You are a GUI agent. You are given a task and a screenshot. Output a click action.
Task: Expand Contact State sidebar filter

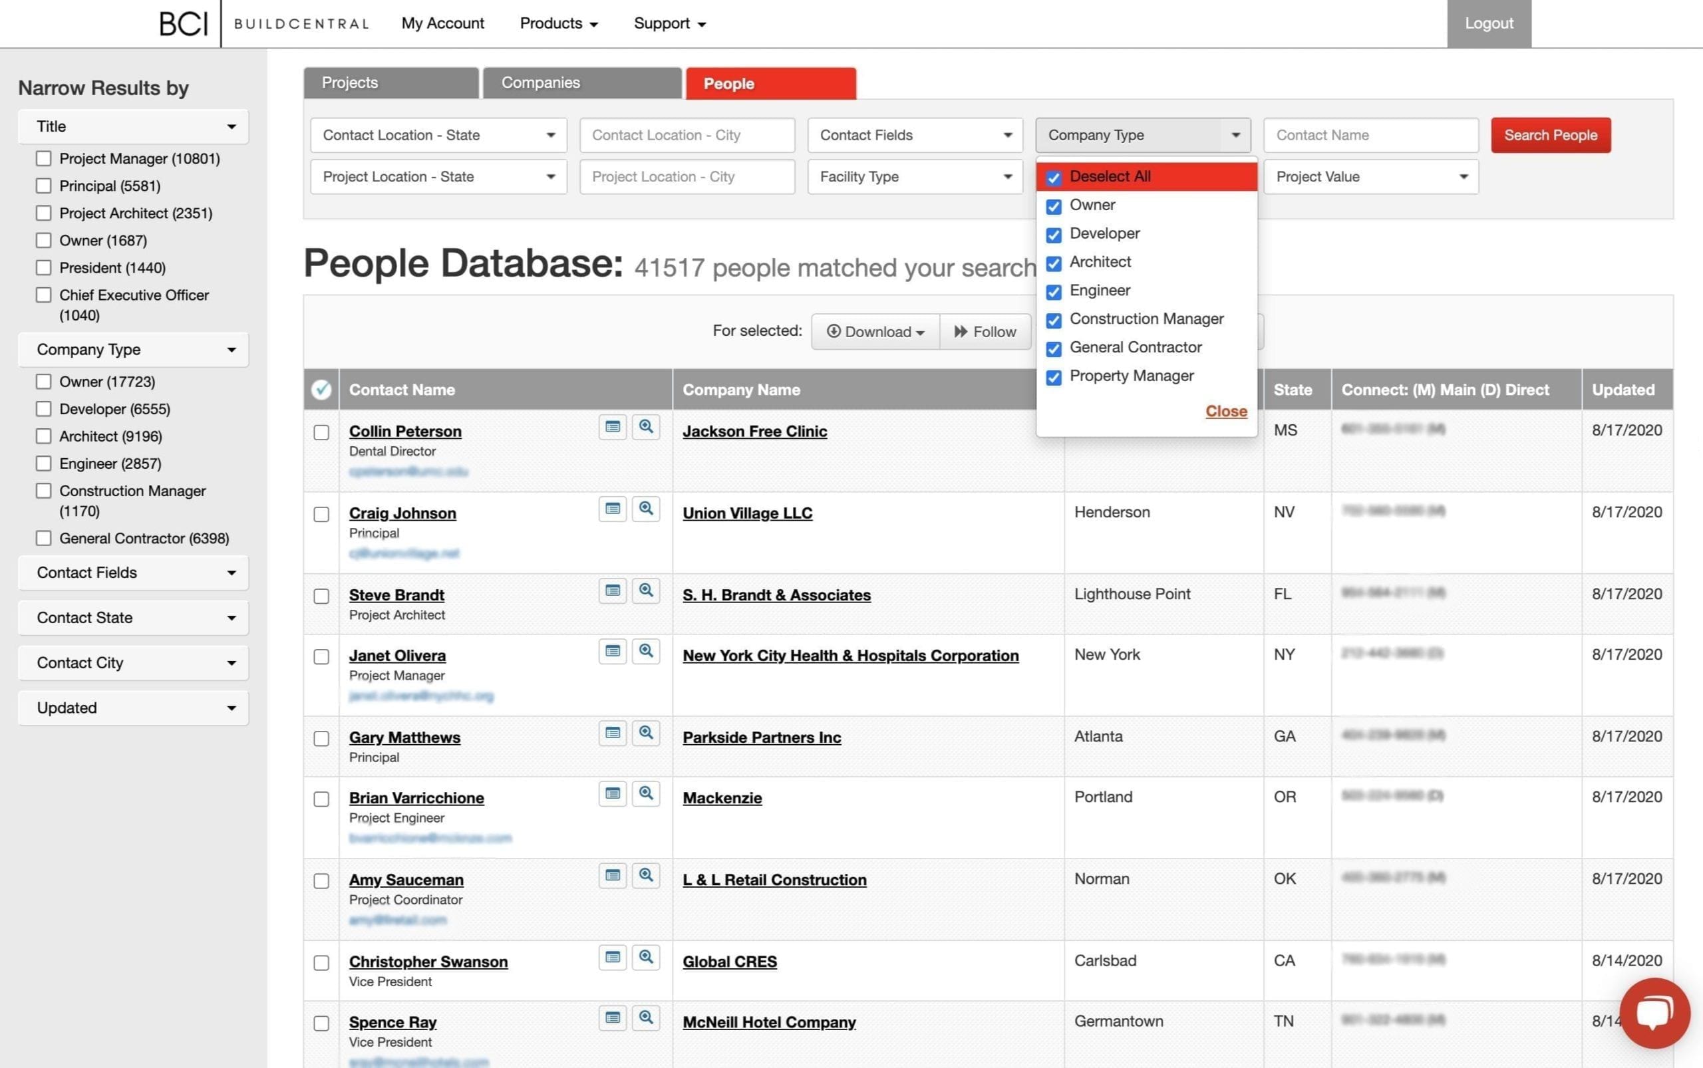tap(134, 618)
